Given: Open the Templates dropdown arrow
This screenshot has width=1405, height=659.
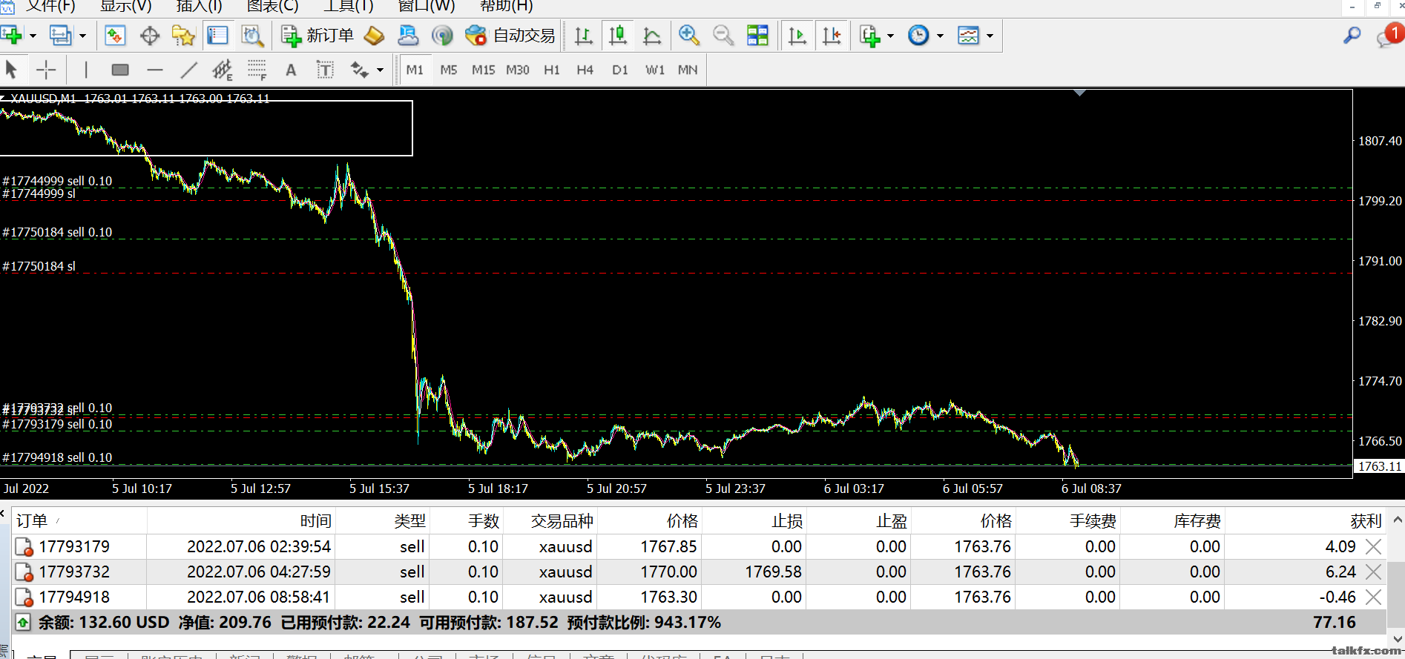Looking at the screenshot, I should point(990,36).
